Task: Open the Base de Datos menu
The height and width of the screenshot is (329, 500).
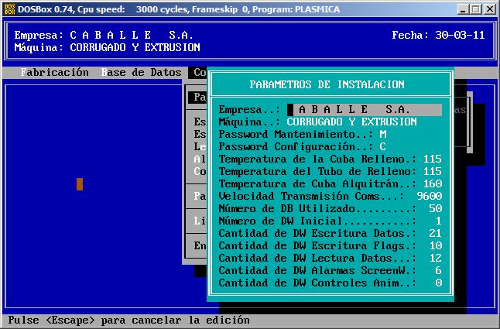Action: tap(141, 73)
